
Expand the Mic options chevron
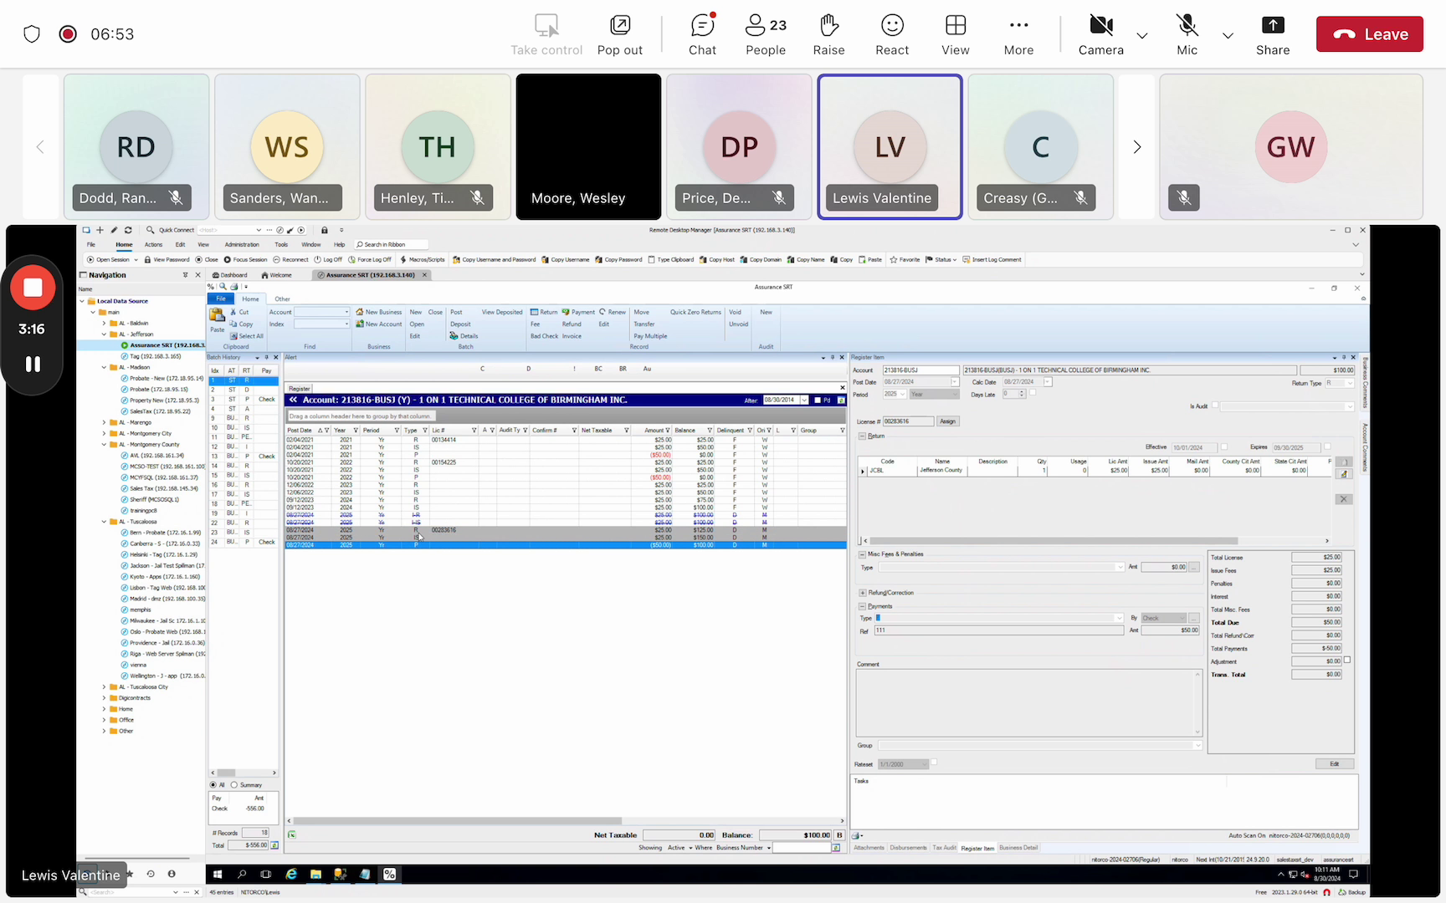coord(1228,35)
